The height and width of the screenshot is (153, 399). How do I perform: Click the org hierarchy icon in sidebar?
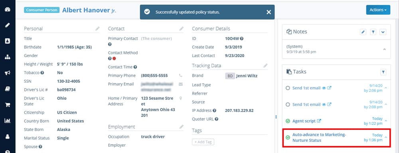7,57
